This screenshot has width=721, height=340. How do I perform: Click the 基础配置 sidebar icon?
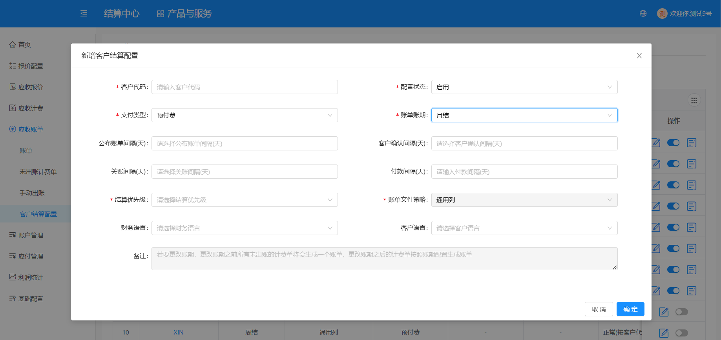[13, 298]
